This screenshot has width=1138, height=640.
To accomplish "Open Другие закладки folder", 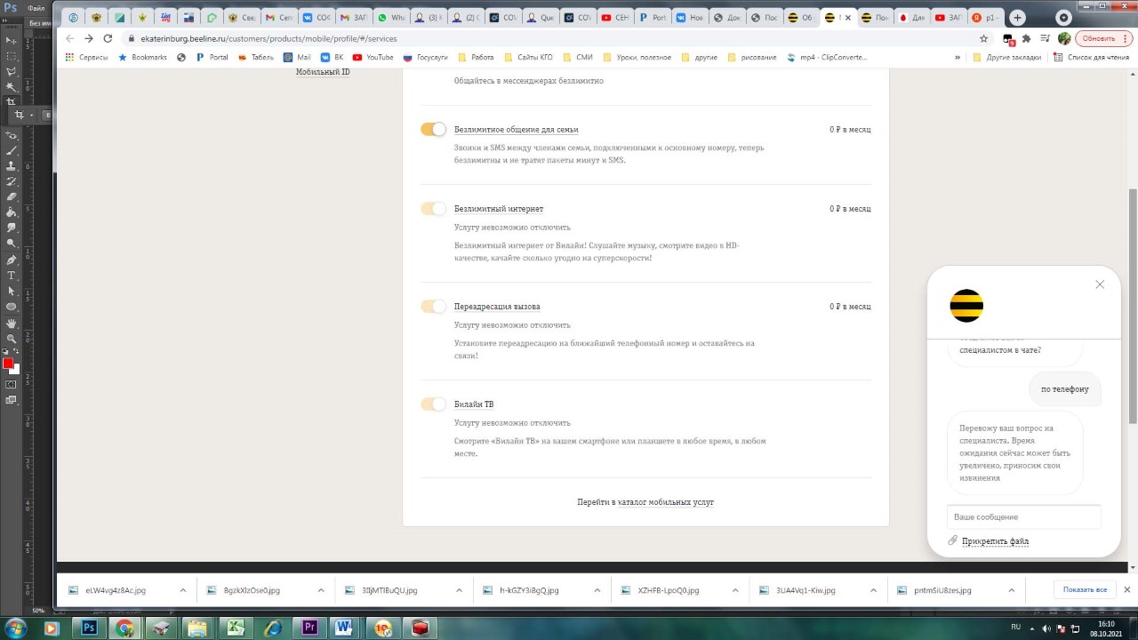I will [x=1006, y=57].
